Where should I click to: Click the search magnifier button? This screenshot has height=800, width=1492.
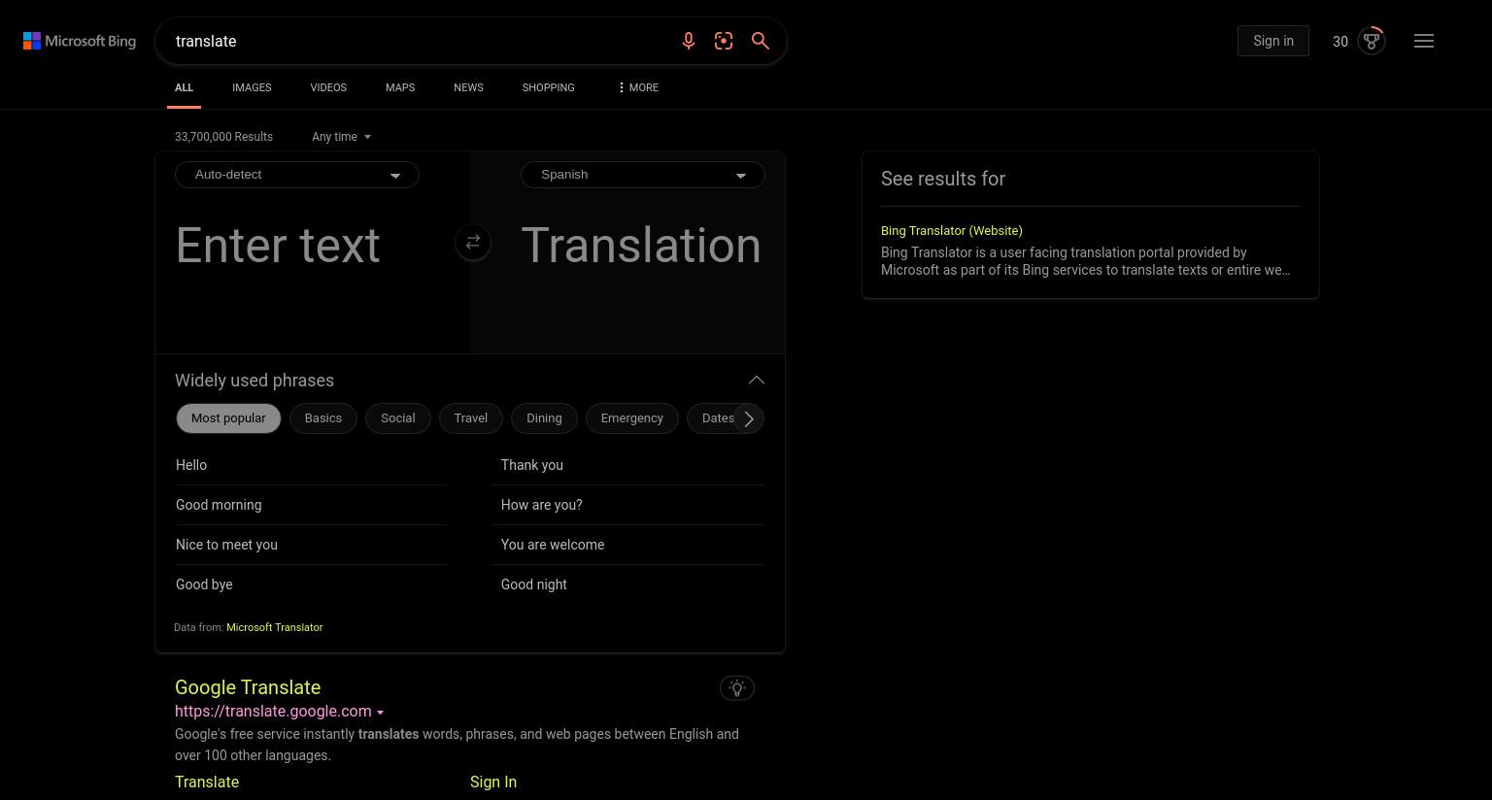tap(761, 41)
